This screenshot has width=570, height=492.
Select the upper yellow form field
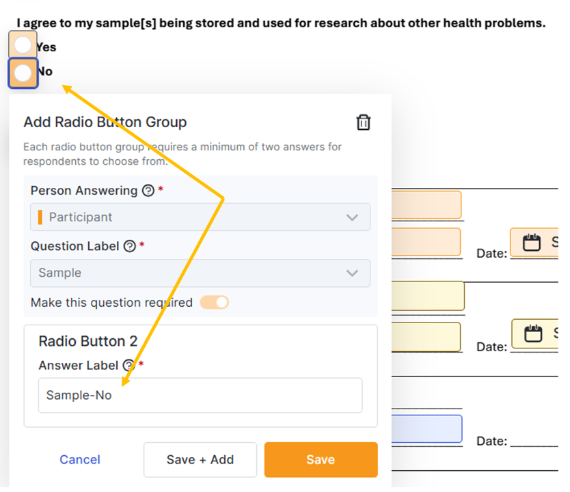(428, 296)
